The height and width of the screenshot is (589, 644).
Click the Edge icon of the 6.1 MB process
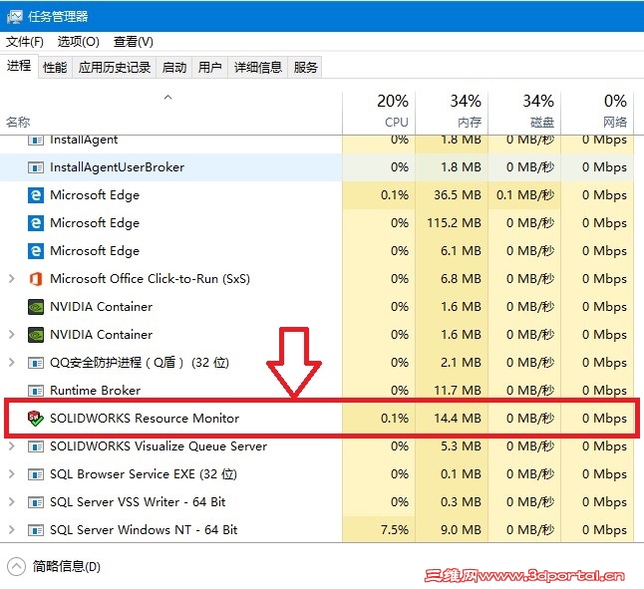pos(36,251)
